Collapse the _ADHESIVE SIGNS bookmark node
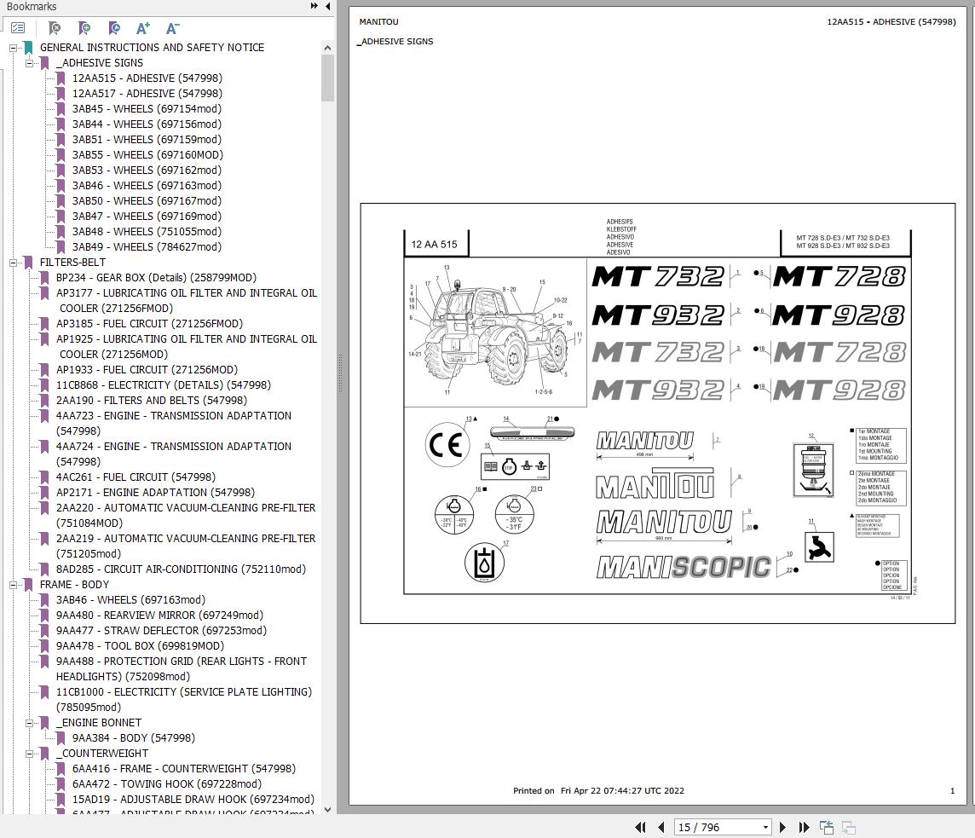Screen dimensions: 975x838 coord(30,63)
